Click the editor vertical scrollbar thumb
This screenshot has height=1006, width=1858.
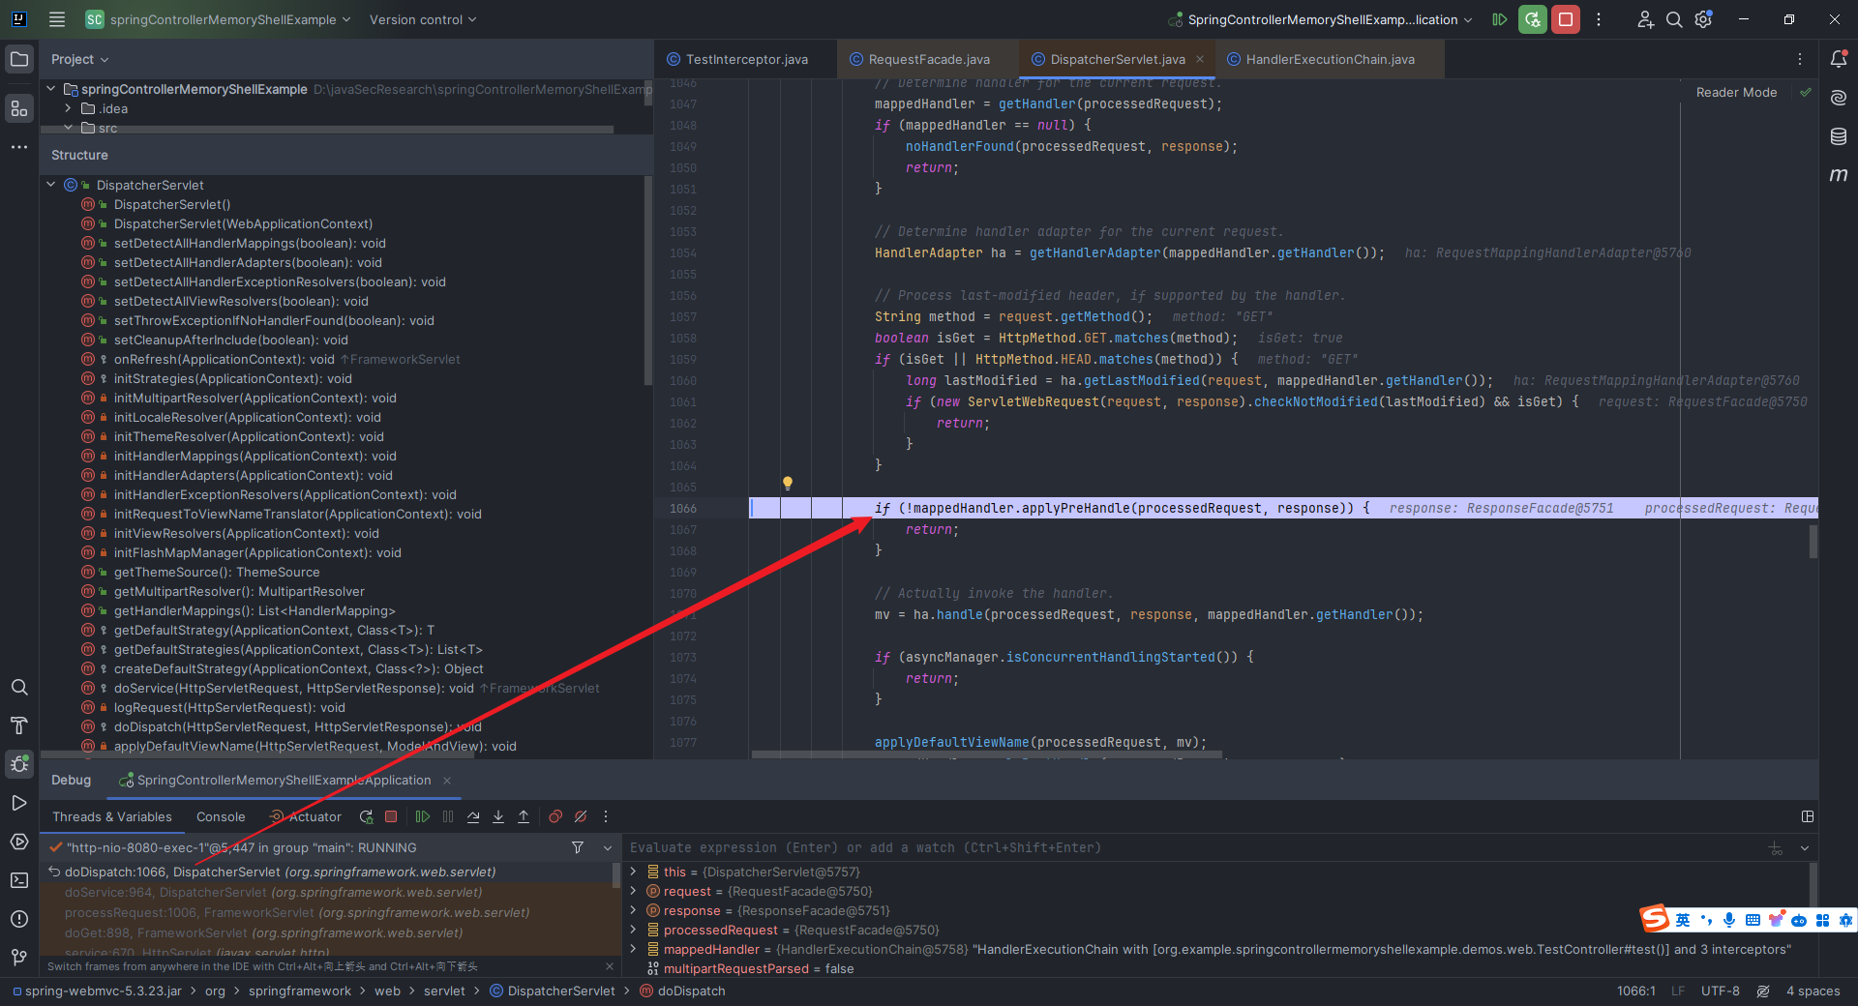(1813, 542)
